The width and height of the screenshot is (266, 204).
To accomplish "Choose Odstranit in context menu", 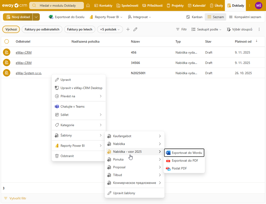I will point(67,156).
